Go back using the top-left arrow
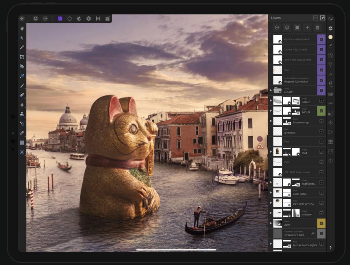The width and height of the screenshot is (350, 265). pos(22,18)
